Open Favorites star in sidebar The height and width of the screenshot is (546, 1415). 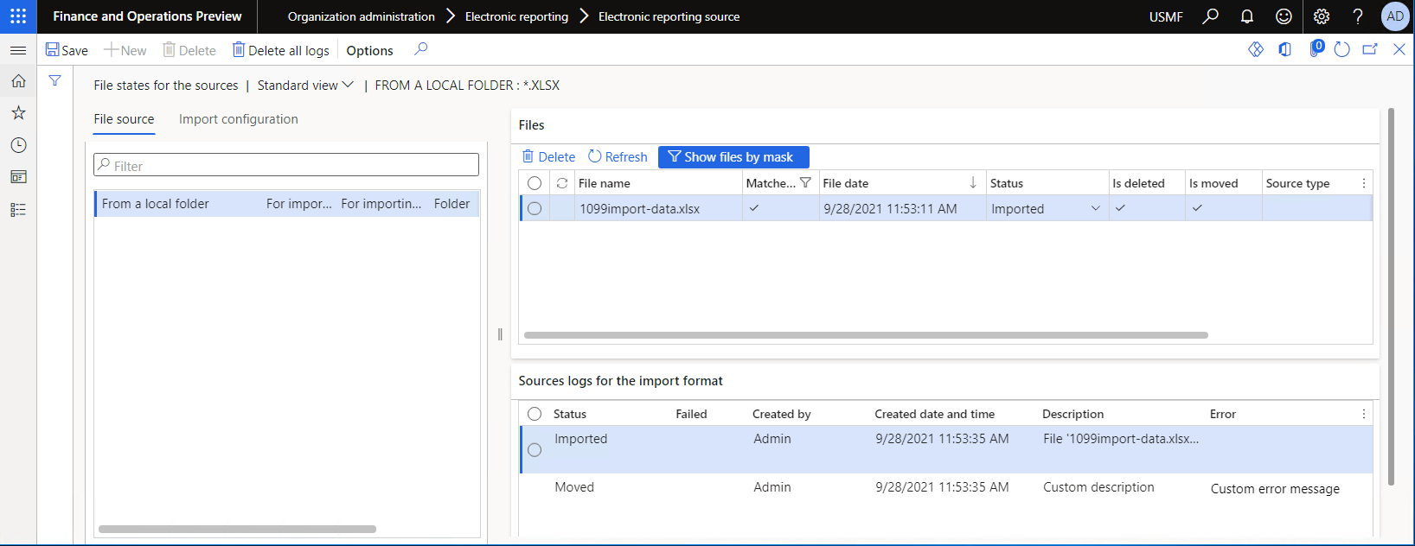tap(18, 113)
